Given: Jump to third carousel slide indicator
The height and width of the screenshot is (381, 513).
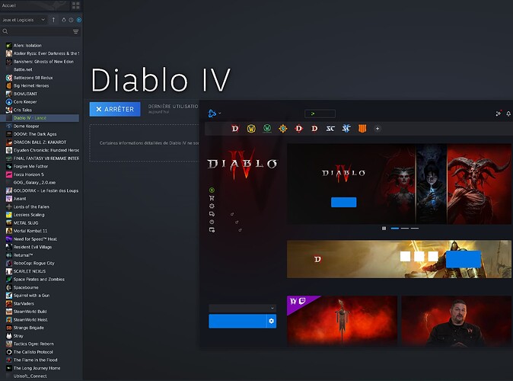Looking at the screenshot, I should 415,229.
